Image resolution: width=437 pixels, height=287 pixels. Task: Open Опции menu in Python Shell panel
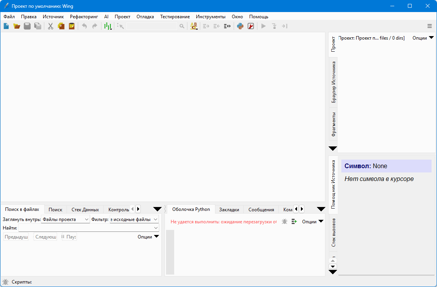coord(313,221)
